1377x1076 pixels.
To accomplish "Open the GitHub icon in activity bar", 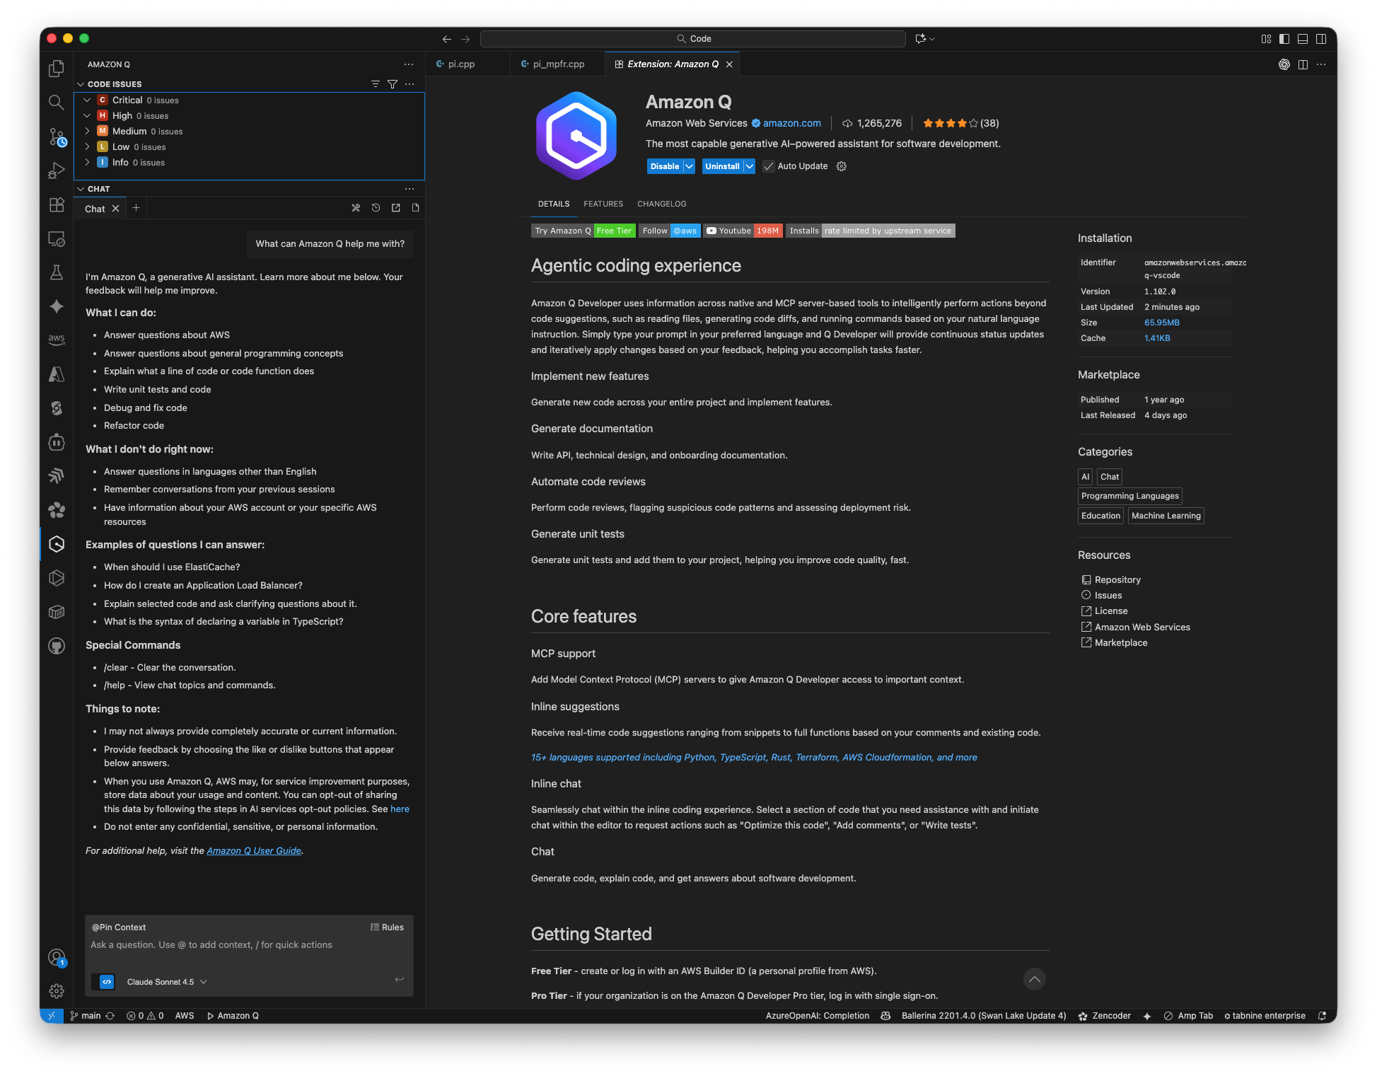I will [57, 646].
